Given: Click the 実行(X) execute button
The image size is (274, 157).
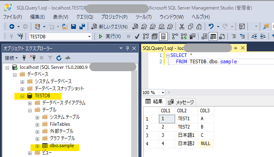Looking at the screenshot, I should pos(110,36).
